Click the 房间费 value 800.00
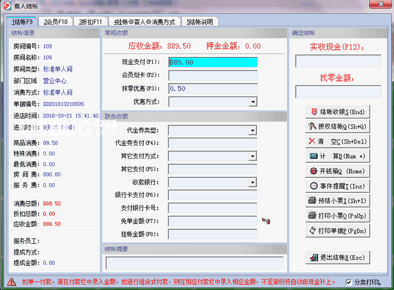Screen dimensions: 394x290 (52, 175)
